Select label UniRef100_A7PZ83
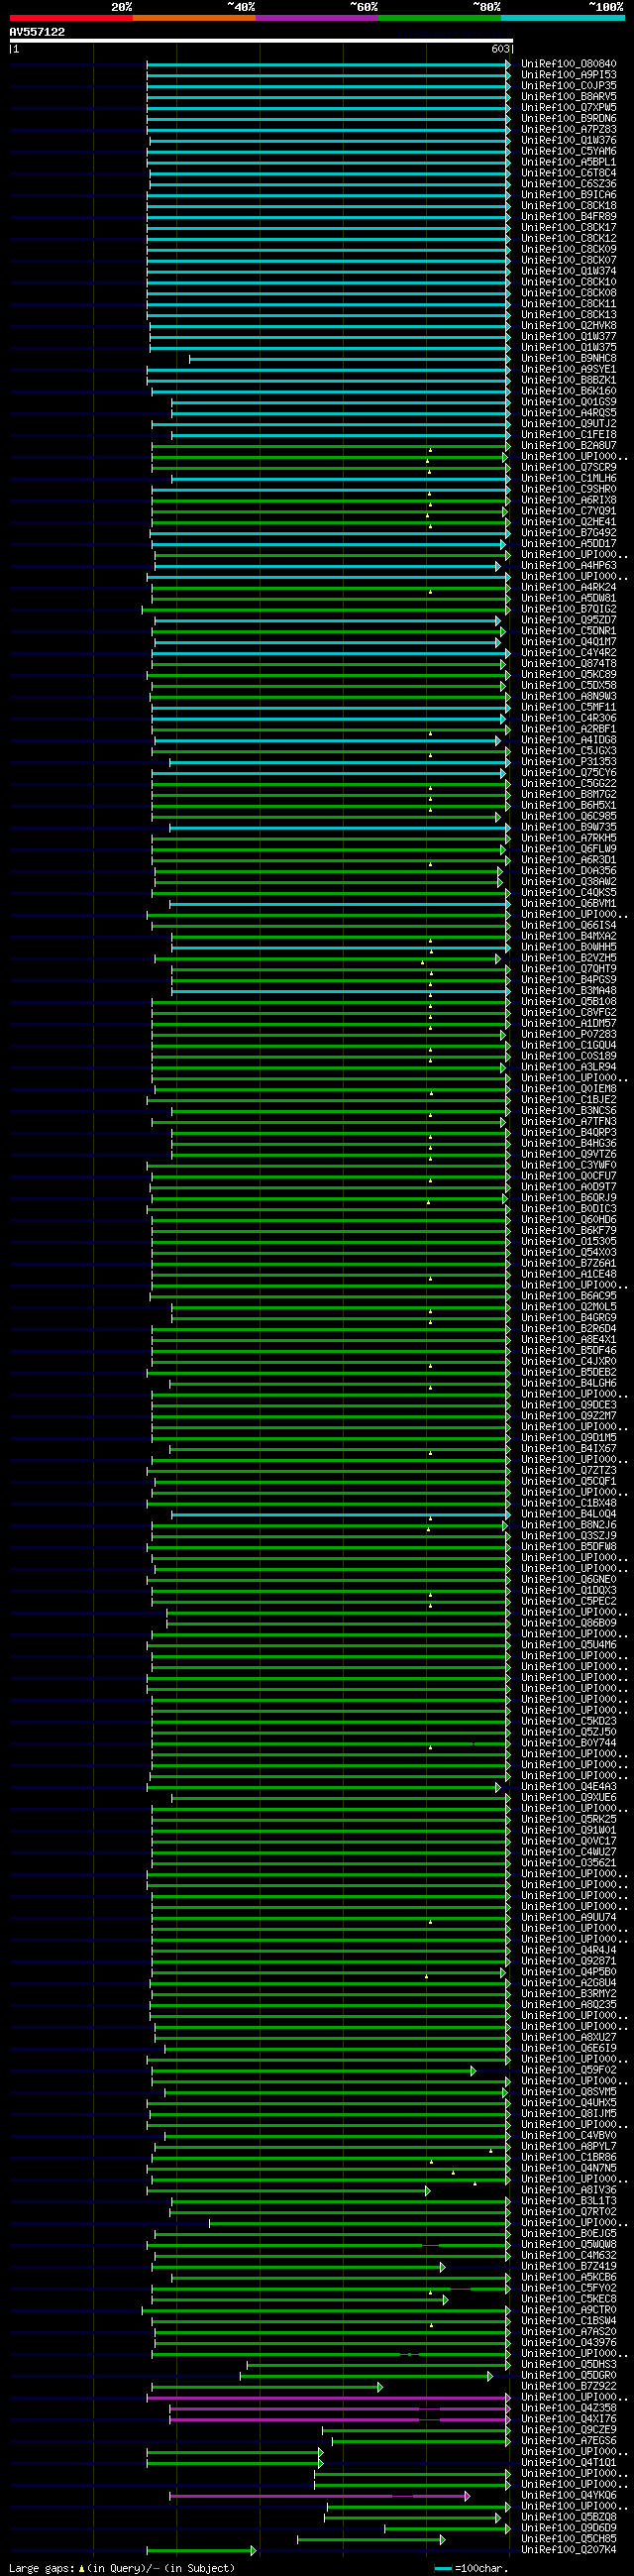634x2576 pixels. click(x=568, y=130)
